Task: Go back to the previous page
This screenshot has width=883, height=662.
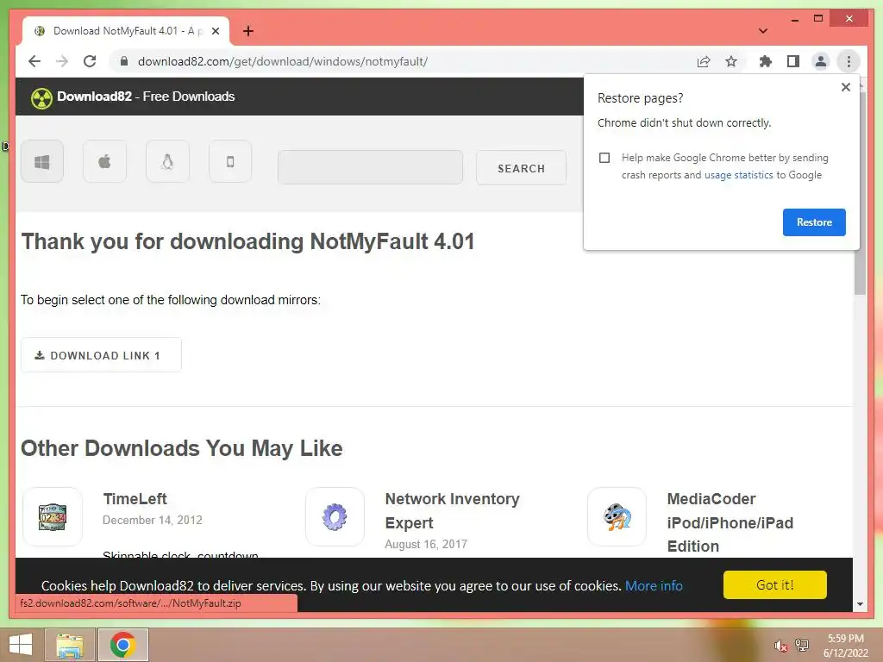Action: click(x=34, y=61)
